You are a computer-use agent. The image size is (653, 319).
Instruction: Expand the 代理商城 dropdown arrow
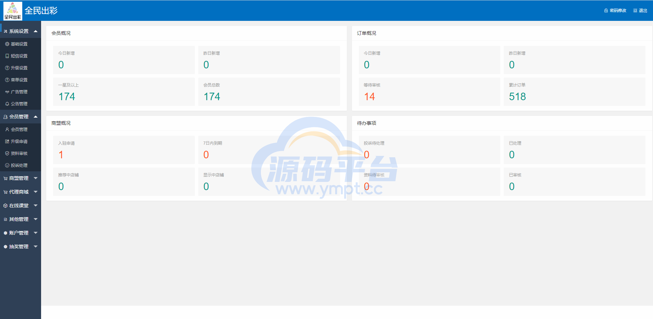click(36, 192)
